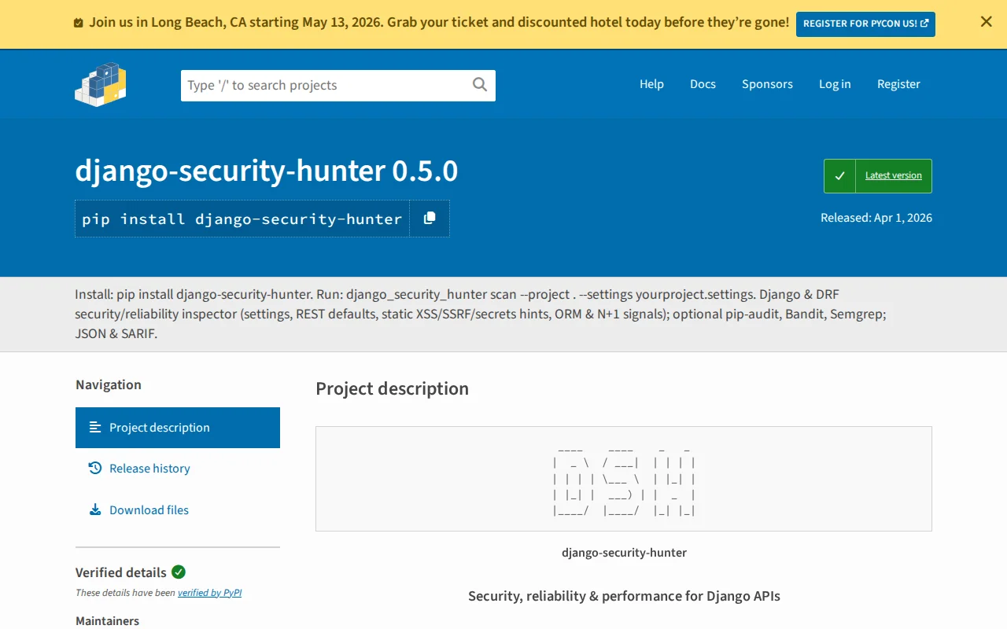Open the Download files tab

pyautogui.click(x=178, y=510)
